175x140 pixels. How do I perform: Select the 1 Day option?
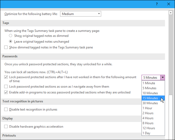[147, 133]
